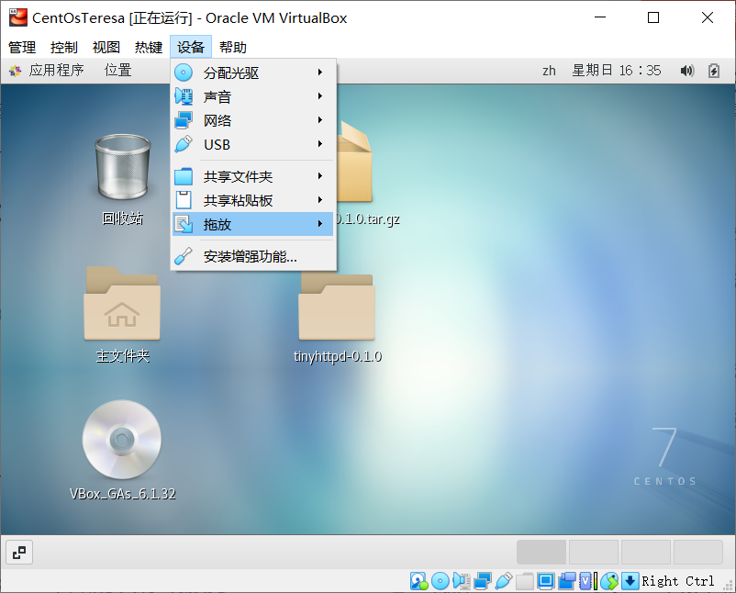Image resolution: width=736 pixels, height=593 pixels.
Task: Click the zh input method indicator
Action: 549,70
